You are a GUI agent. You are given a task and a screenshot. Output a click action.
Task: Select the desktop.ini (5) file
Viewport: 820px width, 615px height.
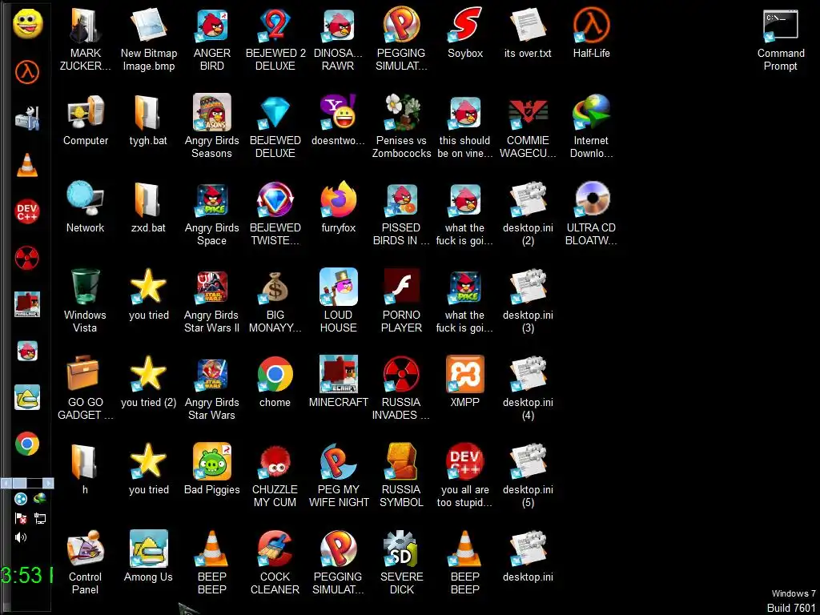coord(529,476)
